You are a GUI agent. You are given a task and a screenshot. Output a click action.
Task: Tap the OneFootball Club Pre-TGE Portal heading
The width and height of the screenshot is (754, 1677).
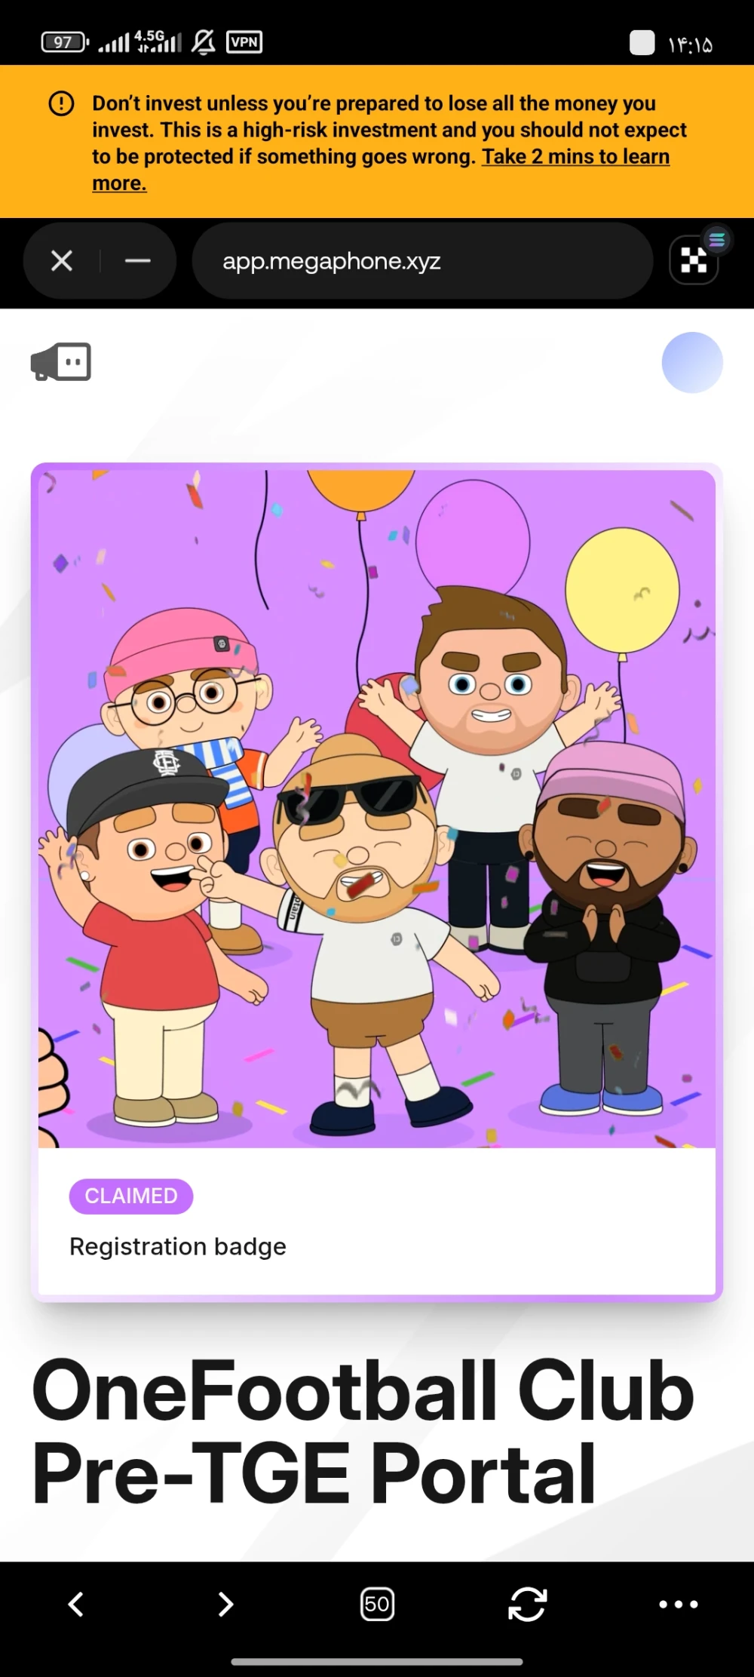coord(362,1432)
